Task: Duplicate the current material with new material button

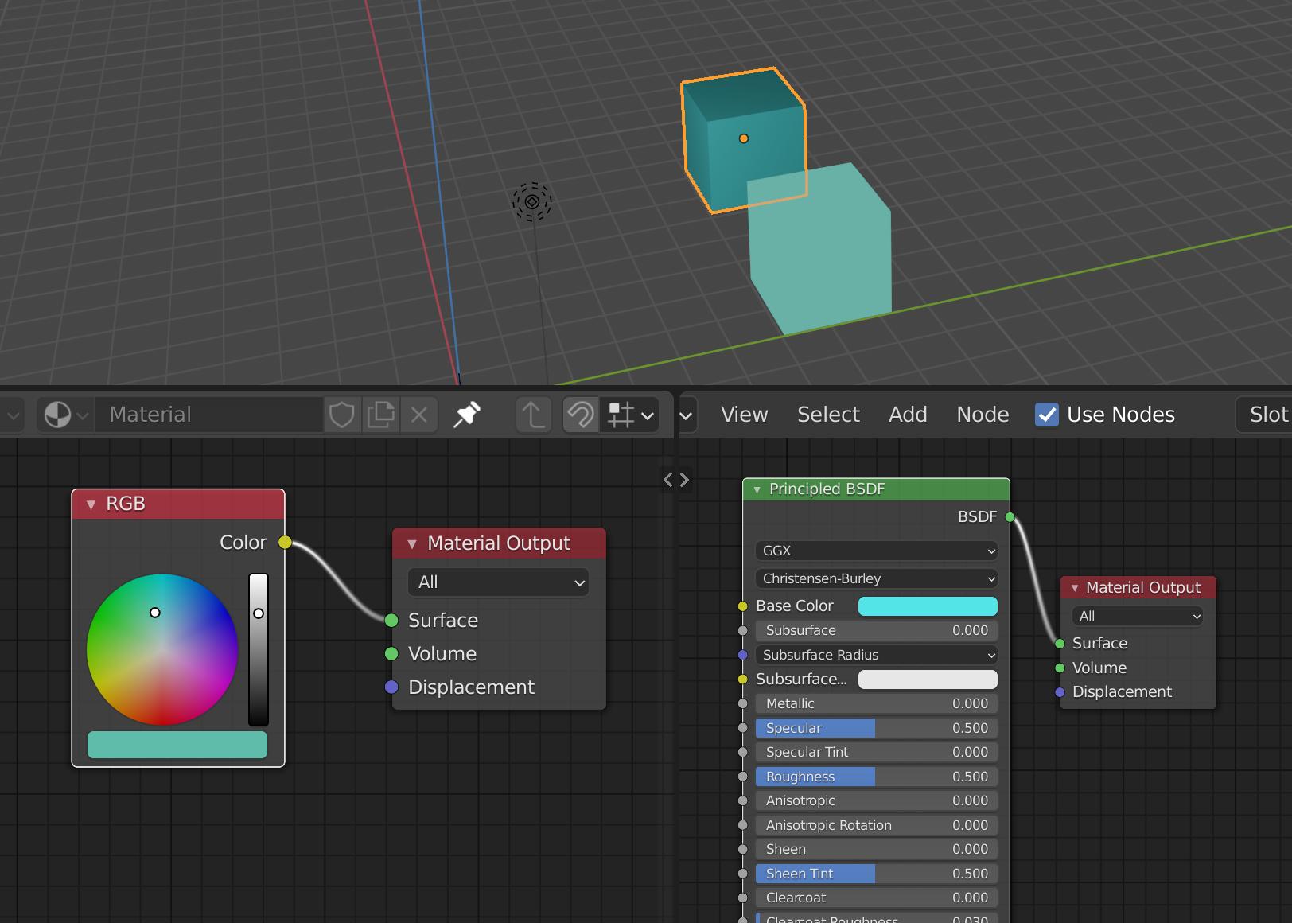Action: 382,414
